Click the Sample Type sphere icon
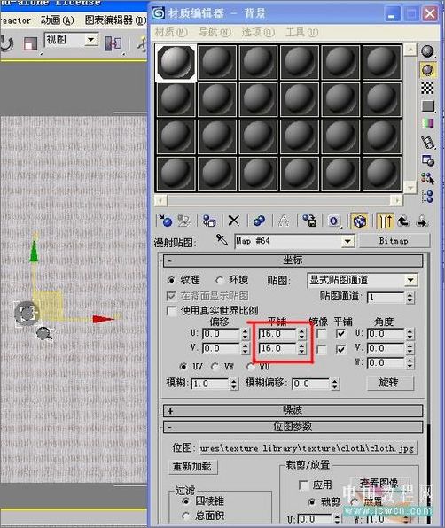 pyautogui.click(x=427, y=51)
